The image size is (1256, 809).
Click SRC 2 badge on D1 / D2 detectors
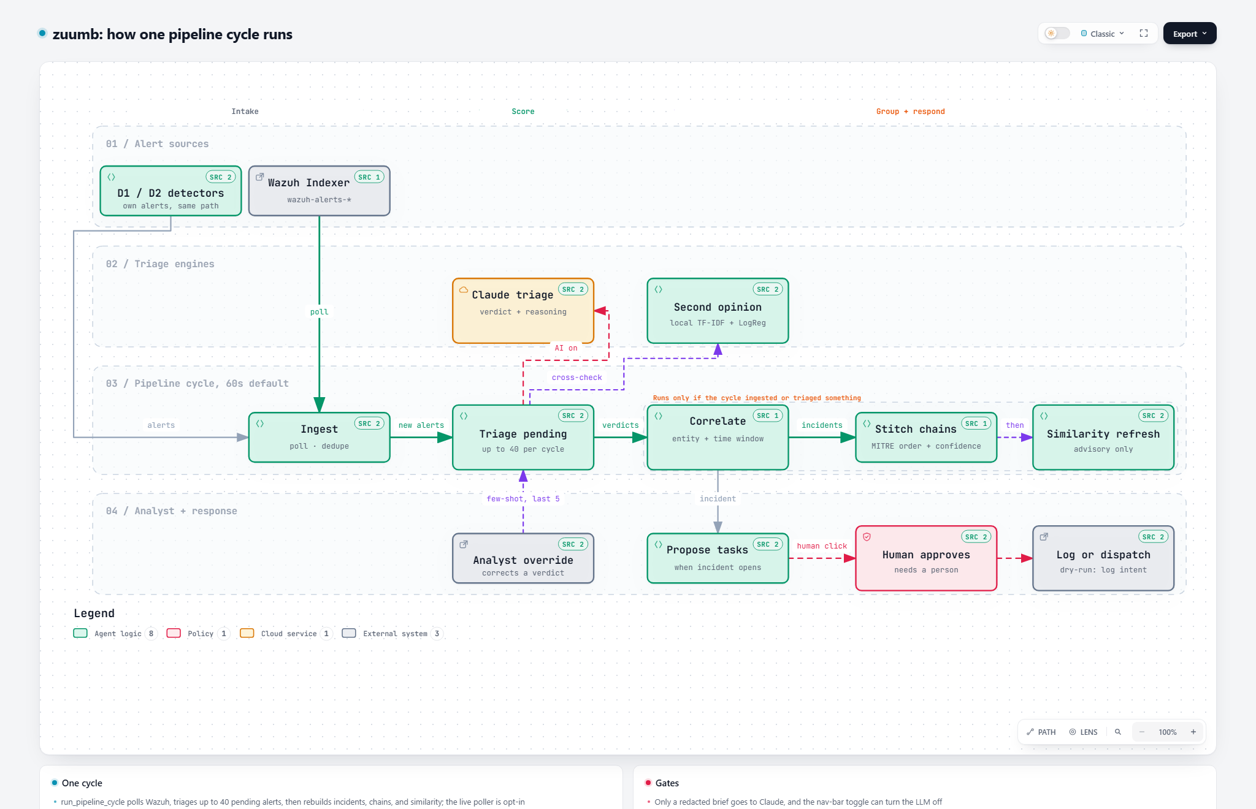pos(221,177)
